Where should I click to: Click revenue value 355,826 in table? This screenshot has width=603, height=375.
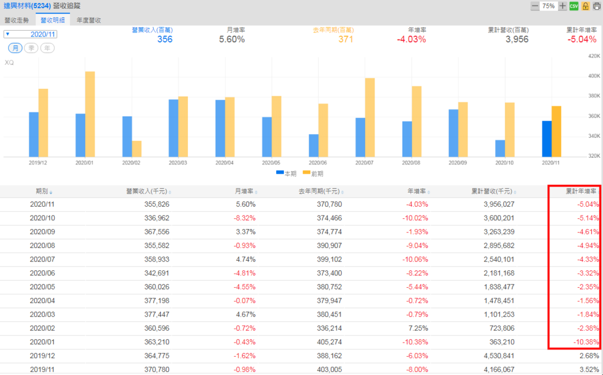tap(157, 204)
